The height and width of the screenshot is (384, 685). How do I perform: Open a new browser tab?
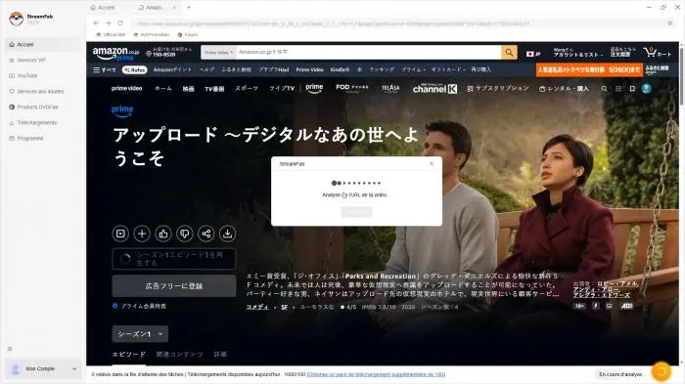coord(188,8)
